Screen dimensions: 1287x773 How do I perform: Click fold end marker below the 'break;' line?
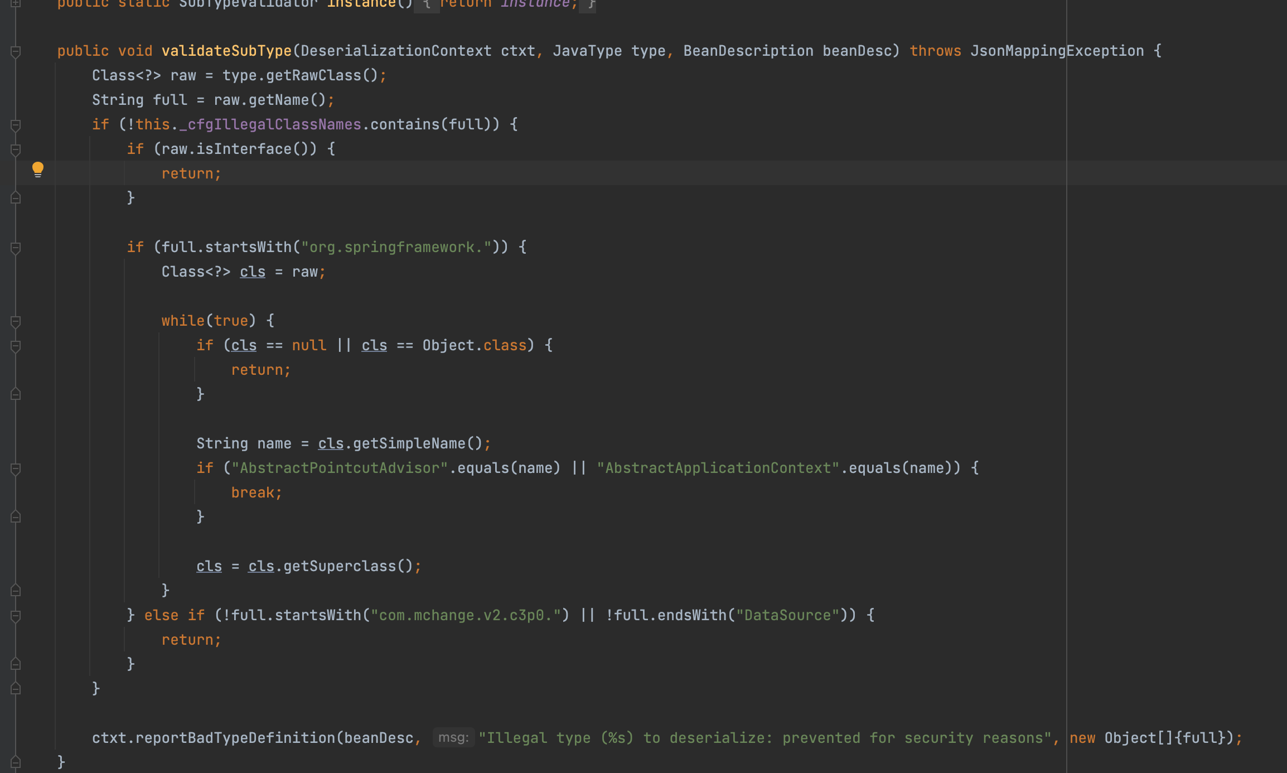(x=16, y=516)
